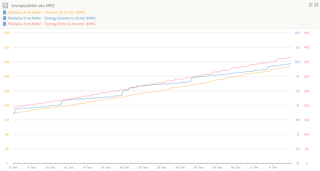Click the blue '1.5' right axis value
This screenshot has width=320, height=171.
(x=298, y=149)
